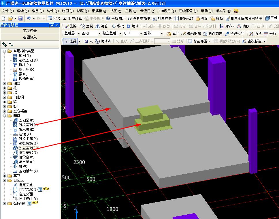Image resolution: width=279 pixels, height=219 pixels.
Task: Click the 绘图输入 button
Action: point(30,37)
